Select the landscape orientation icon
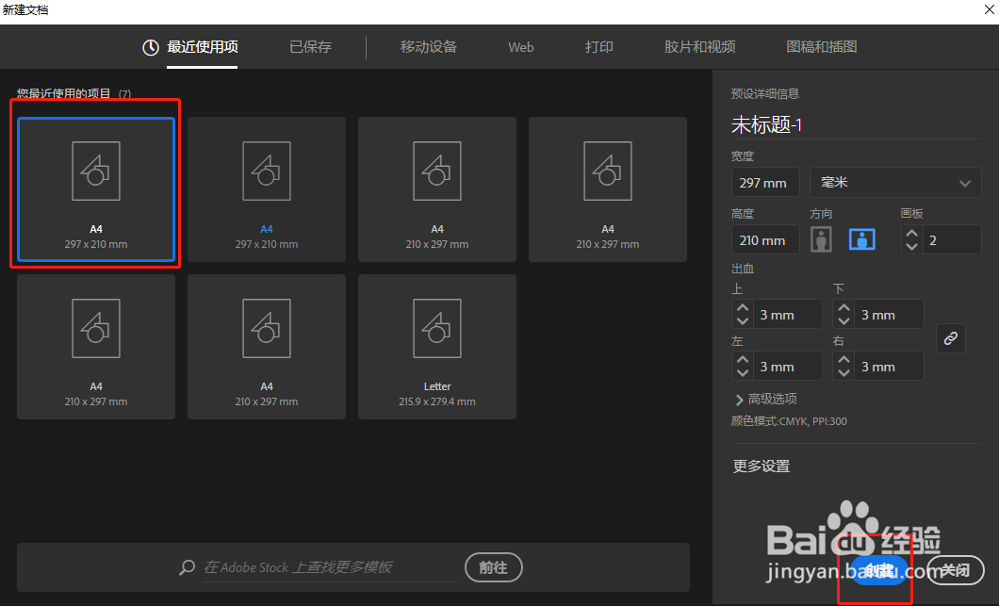This screenshot has height=606, width=999. (x=862, y=240)
